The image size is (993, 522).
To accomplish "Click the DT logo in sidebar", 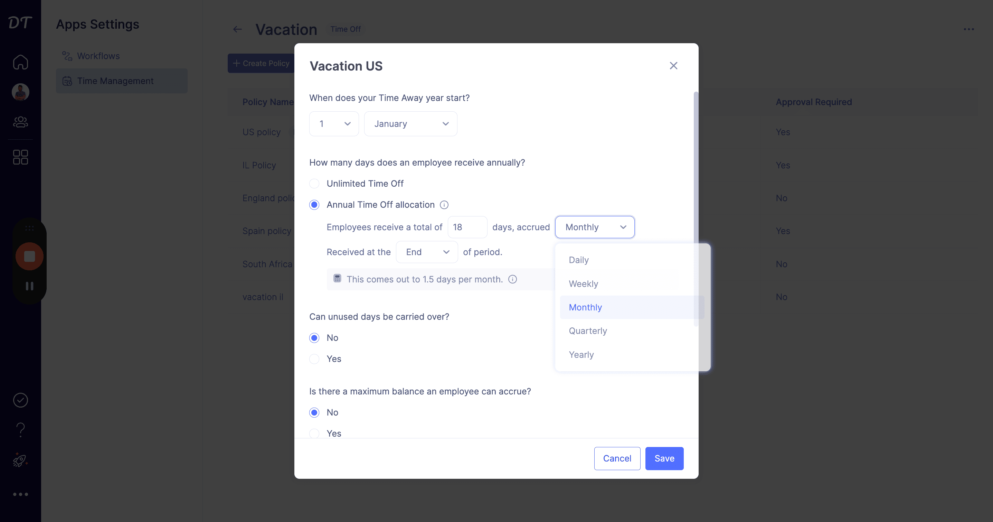I will (x=20, y=23).
